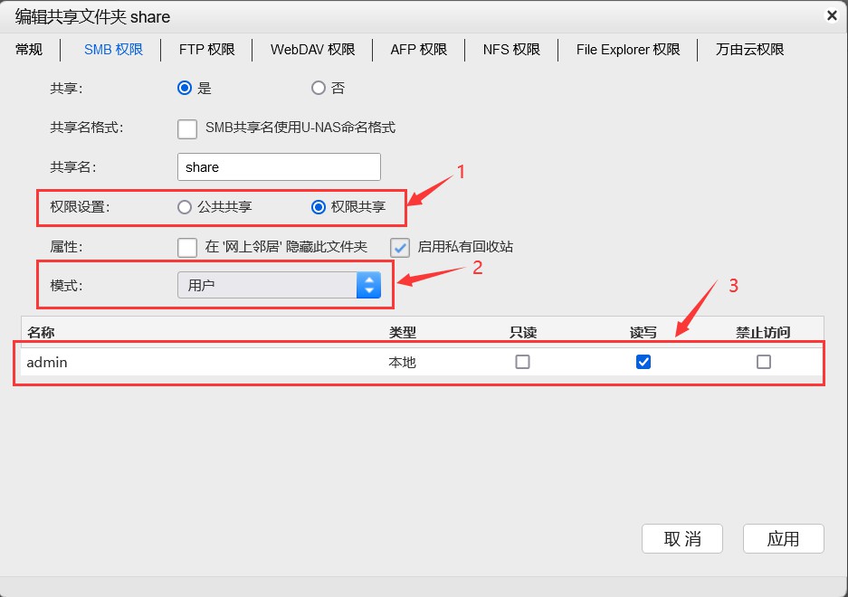Open the 常规 tab
Viewport: 848px width, 597px height.
(29, 50)
